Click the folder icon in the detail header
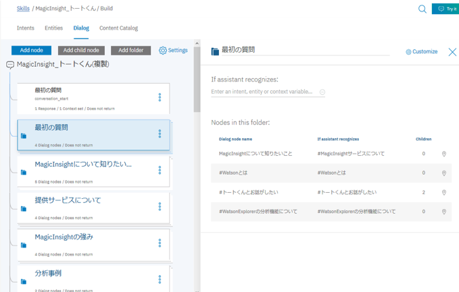The image size is (459, 292). click(215, 52)
